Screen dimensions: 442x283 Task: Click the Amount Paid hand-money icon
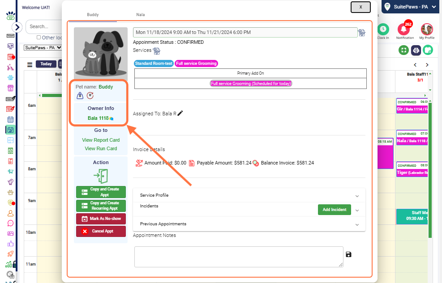[x=139, y=163]
